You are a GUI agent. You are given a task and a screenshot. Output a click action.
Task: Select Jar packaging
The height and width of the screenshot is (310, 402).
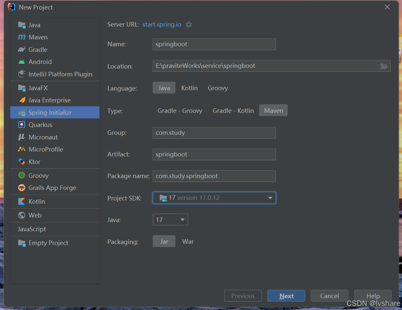click(x=164, y=241)
